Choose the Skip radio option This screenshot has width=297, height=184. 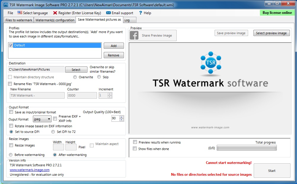99,77
